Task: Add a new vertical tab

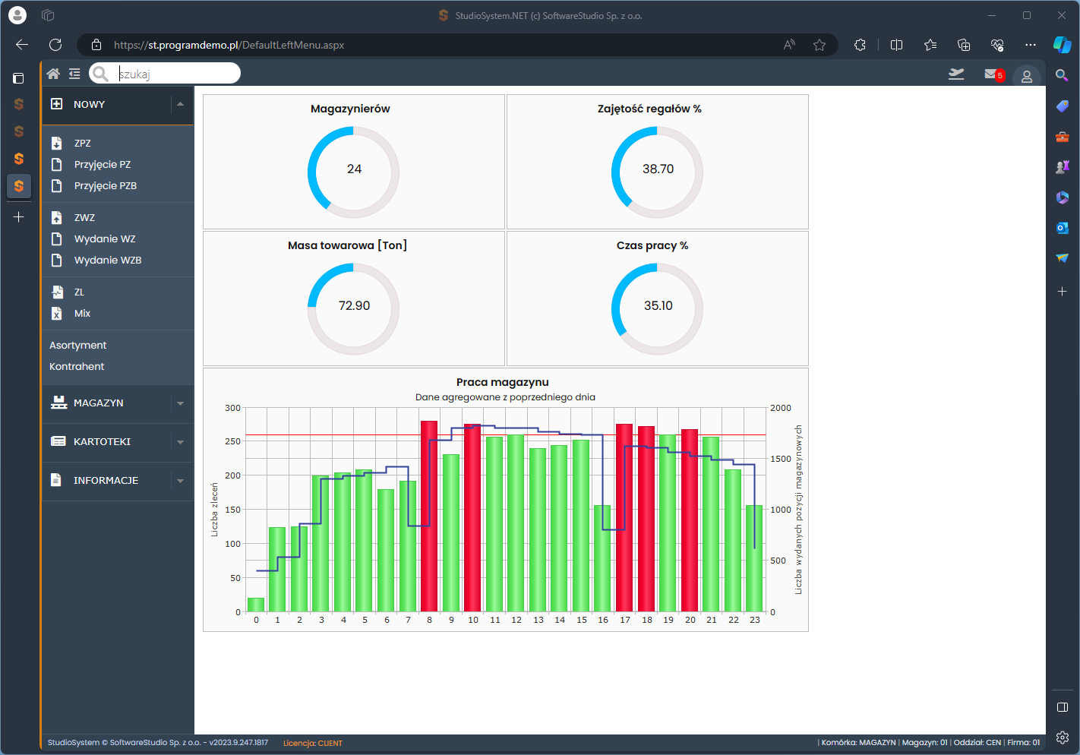Action: pos(19,217)
